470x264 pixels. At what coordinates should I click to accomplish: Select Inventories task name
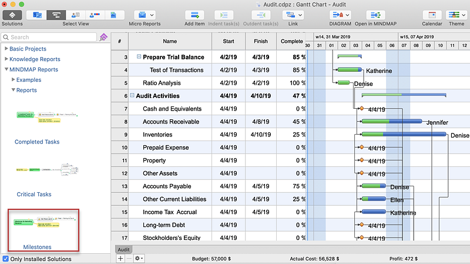(x=157, y=135)
